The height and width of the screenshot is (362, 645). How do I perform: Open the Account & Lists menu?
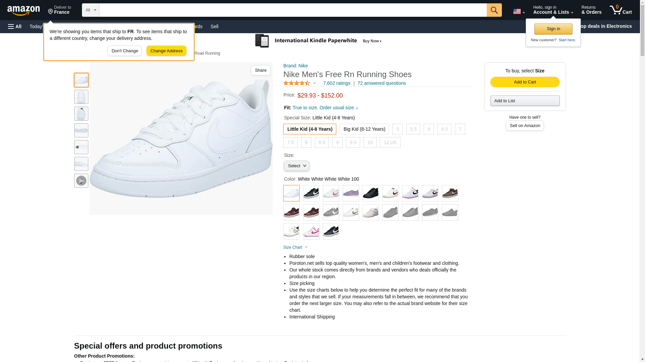[x=553, y=10]
